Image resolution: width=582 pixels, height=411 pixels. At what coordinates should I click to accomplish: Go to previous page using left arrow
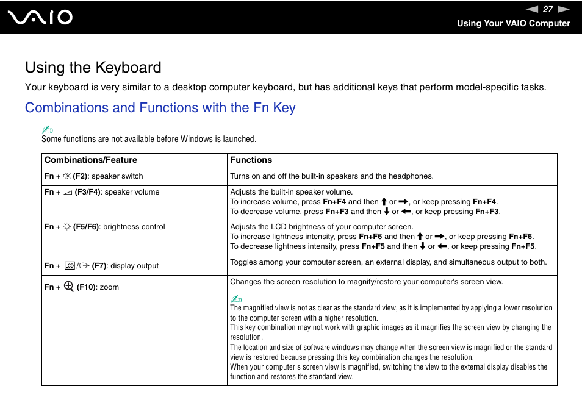coord(532,9)
